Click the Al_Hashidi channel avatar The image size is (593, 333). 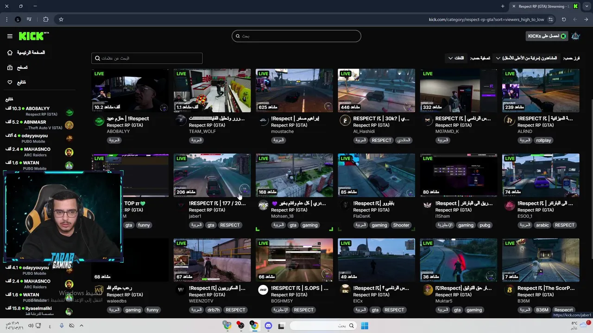pyautogui.click(x=345, y=121)
